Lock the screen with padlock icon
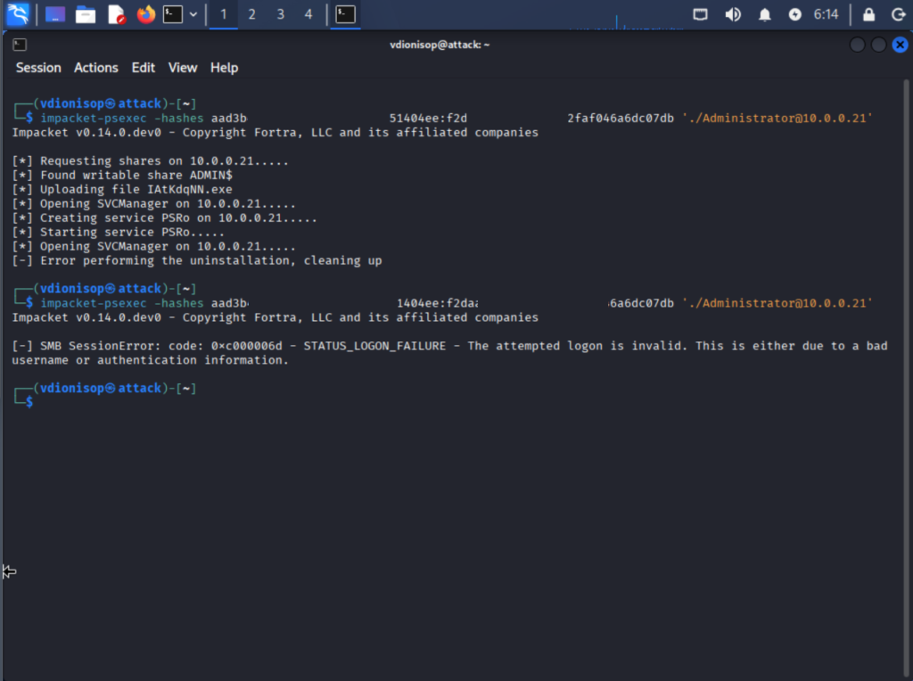The height and width of the screenshot is (681, 913). coord(868,14)
